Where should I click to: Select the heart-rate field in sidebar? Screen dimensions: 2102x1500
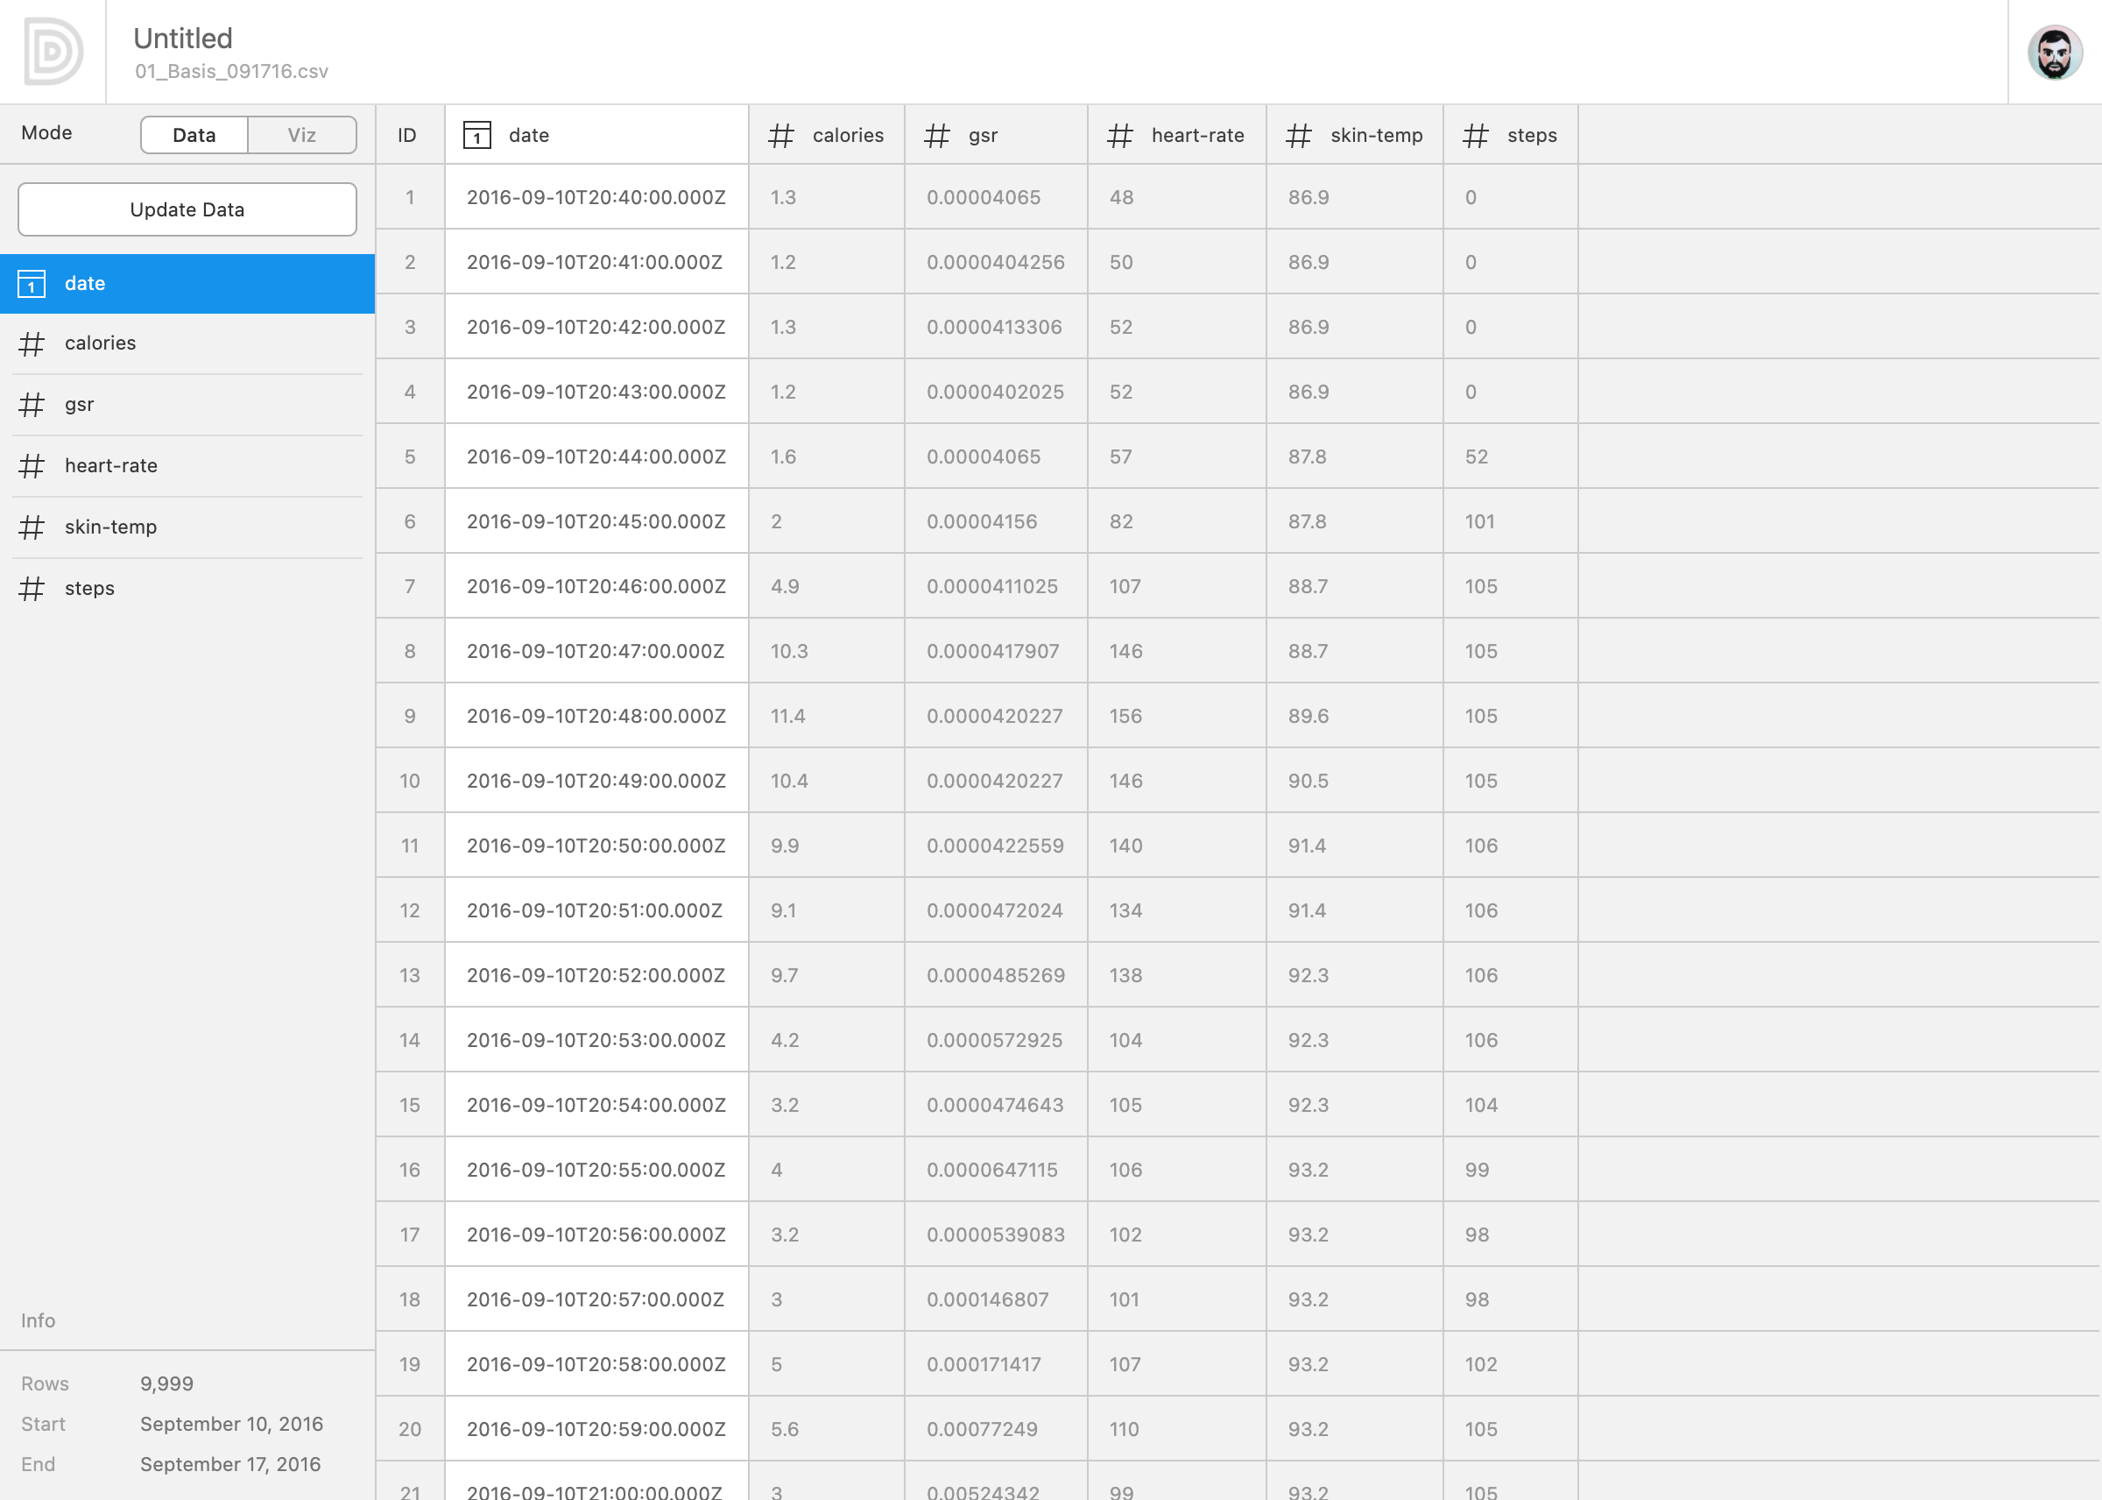tap(187, 465)
